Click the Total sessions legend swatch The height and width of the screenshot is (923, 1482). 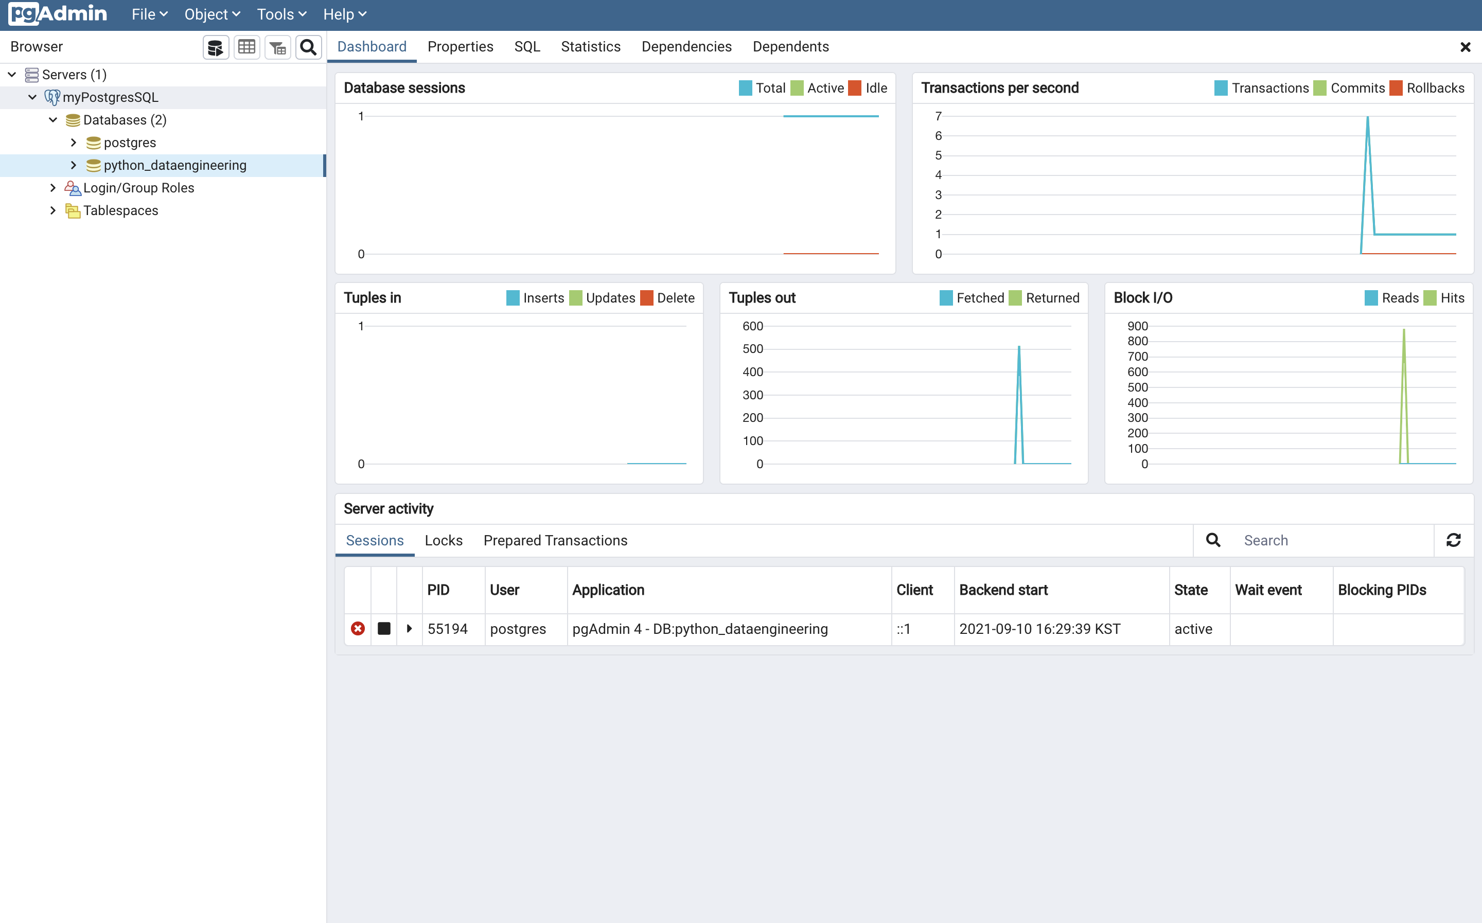745,88
